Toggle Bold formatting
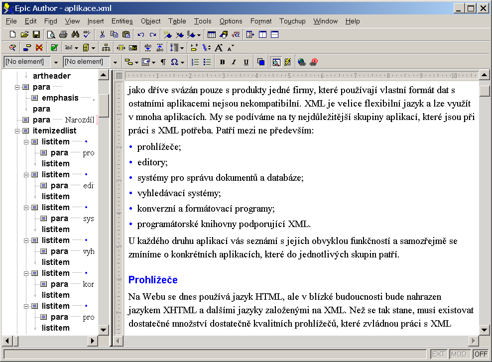Image resolution: width=492 pixels, height=362 pixels. [x=222, y=62]
